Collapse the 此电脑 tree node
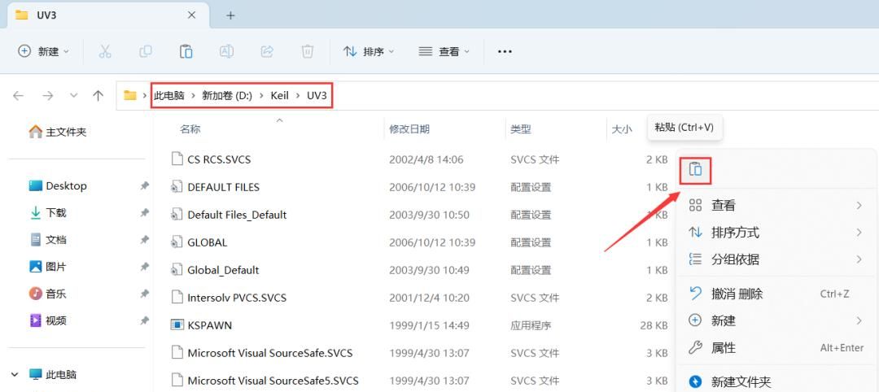Screen dimensions: 879x392 pos(15,374)
